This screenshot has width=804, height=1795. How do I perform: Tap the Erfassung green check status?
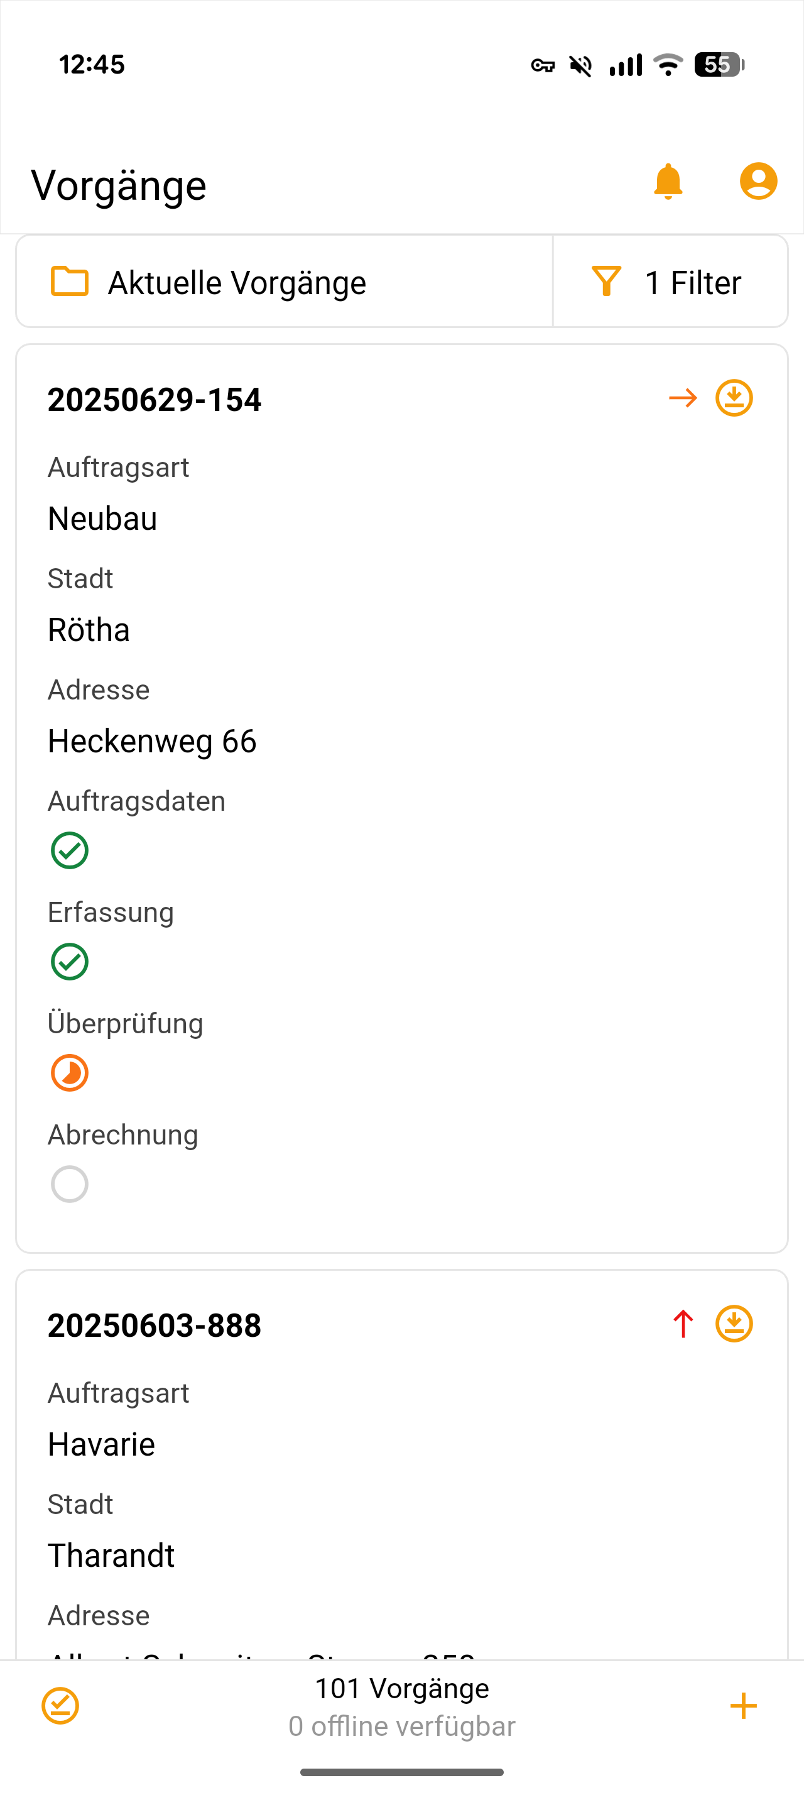pyautogui.click(x=70, y=962)
